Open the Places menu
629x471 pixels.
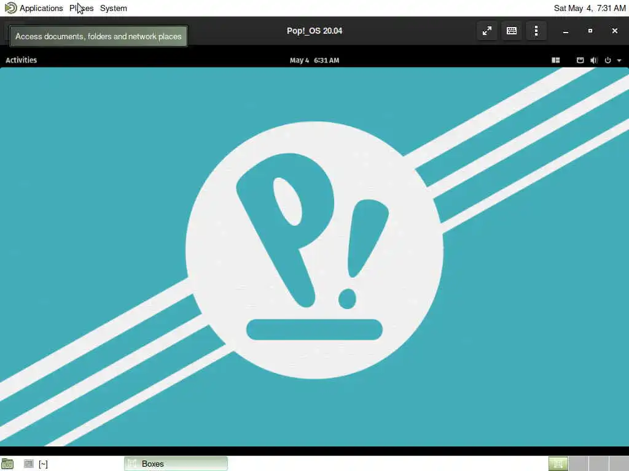(82, 8)
